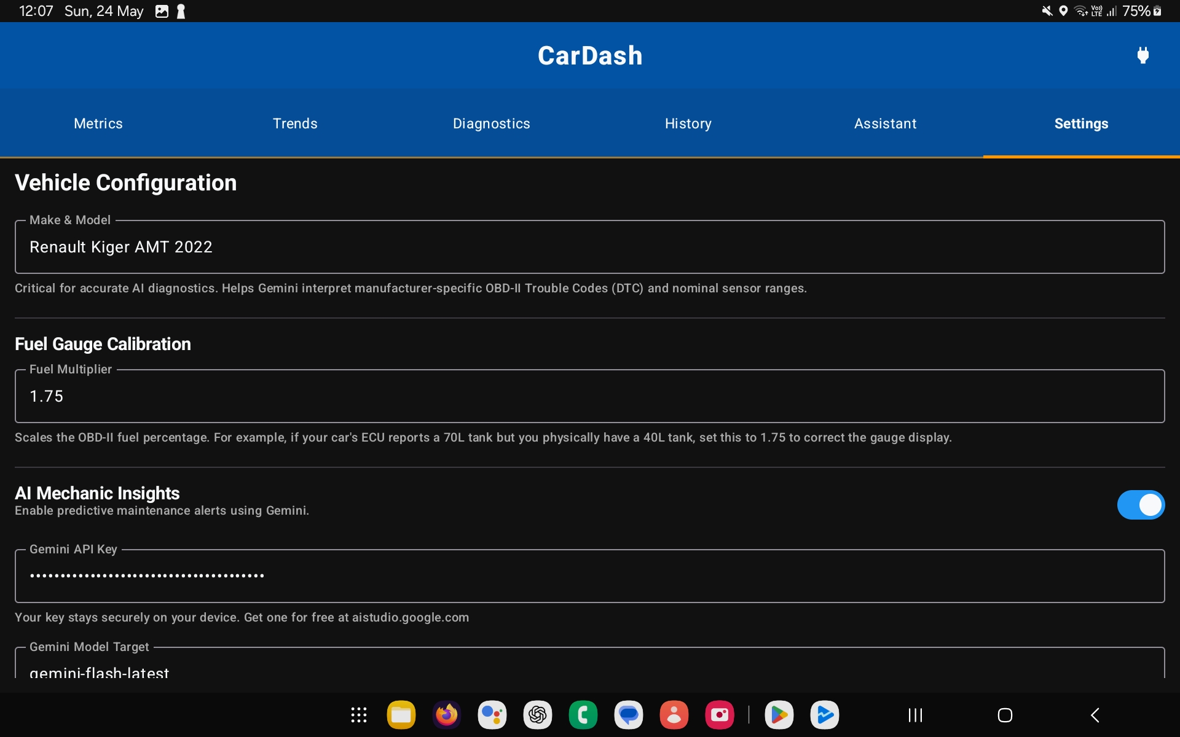The width and height of the screenshot is (1180, 737).
Task: Open the Diagnostics tab
Action: (x=492, y=123)
